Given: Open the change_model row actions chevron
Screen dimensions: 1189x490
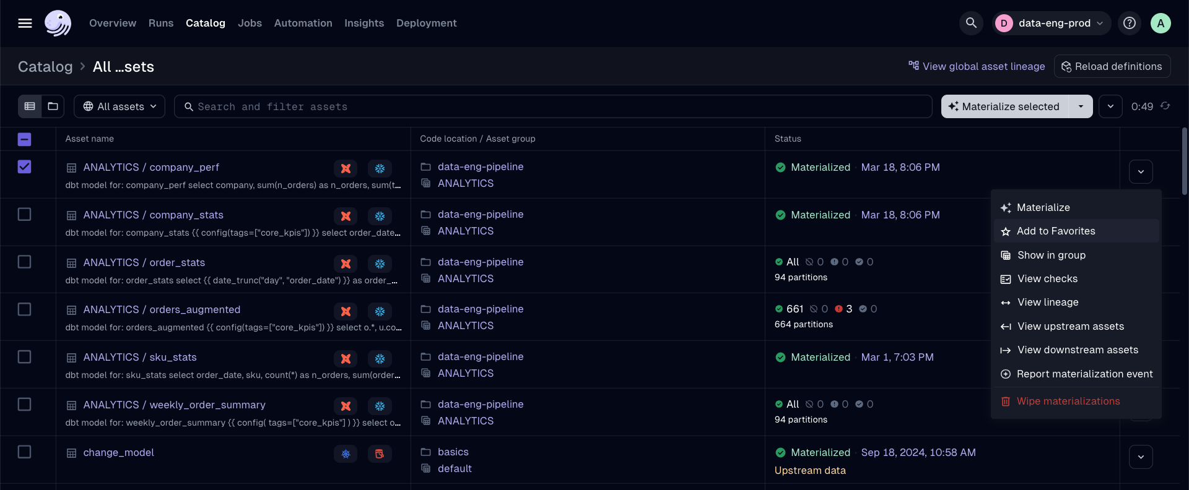Looking at the screenshot, I should pyautogui.click(x=1141, y=457).
